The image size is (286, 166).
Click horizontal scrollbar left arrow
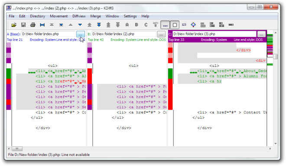pyautogui.click(x=9, y=149)
